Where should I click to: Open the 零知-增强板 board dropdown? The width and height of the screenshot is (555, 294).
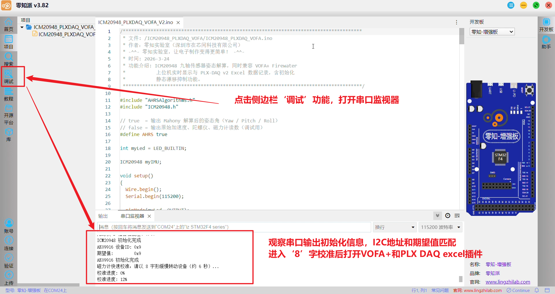pos(492,32)
